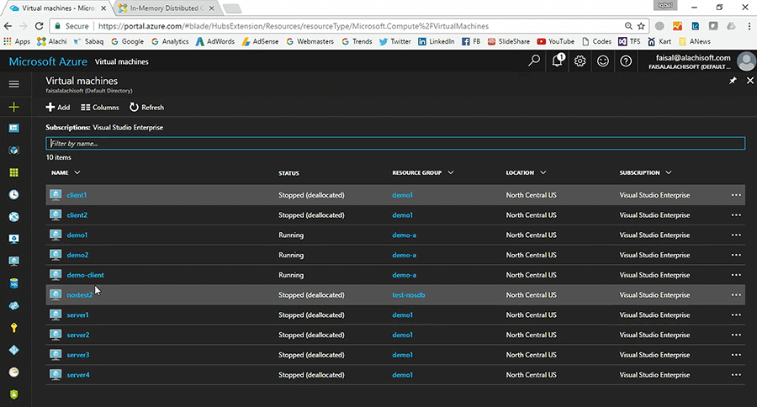Open ellipsis menu for server4 row
This screenshot has height=407, width=757.
(x=736, y=375)
